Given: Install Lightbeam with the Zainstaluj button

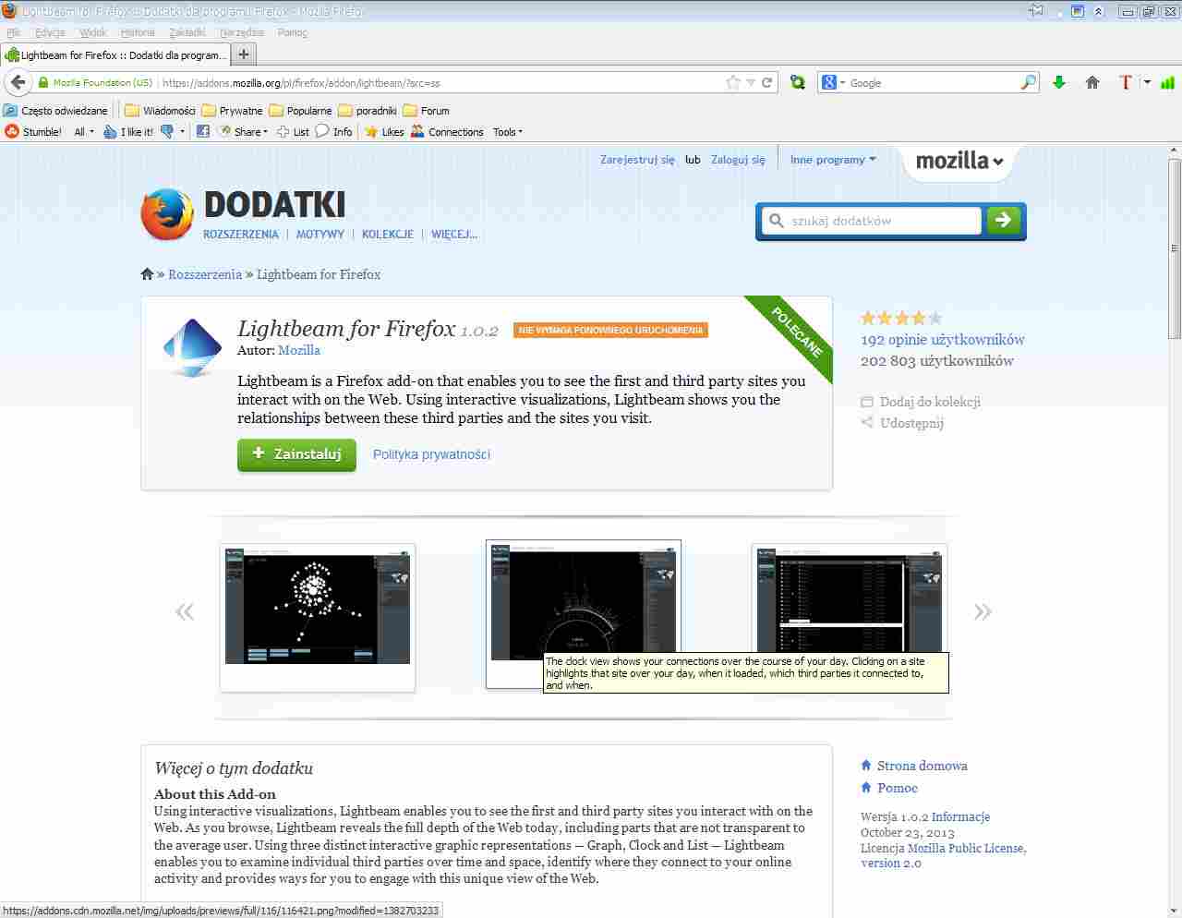Looking at the screenshot, I should 296,454.
